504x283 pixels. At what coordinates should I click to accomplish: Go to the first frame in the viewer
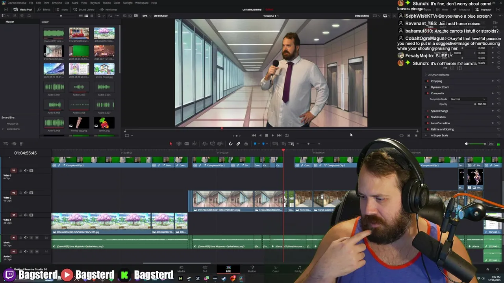(x=254, y=135)
